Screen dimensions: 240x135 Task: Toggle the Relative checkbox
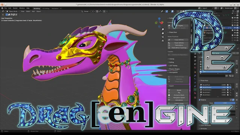click(200, 100)
